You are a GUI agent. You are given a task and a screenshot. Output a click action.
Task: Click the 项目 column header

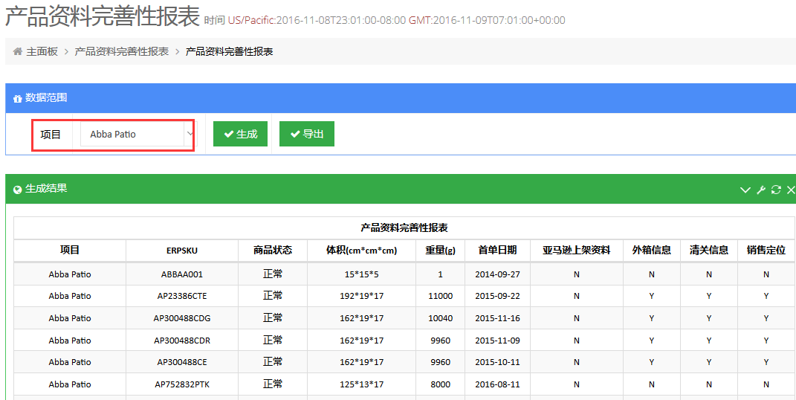(x=70, y=251)
